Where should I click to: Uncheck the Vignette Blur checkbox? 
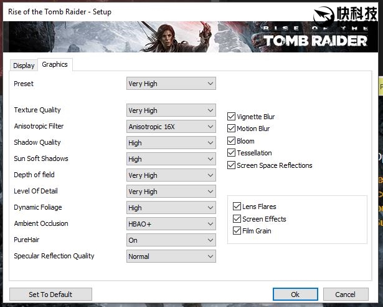coord(231,116)
